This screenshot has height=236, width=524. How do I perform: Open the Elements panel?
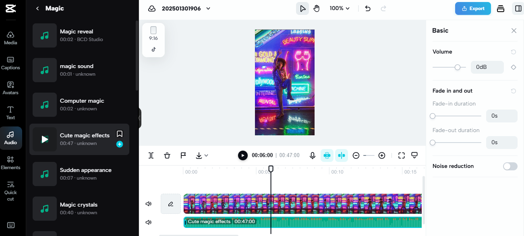pos(10,163)
